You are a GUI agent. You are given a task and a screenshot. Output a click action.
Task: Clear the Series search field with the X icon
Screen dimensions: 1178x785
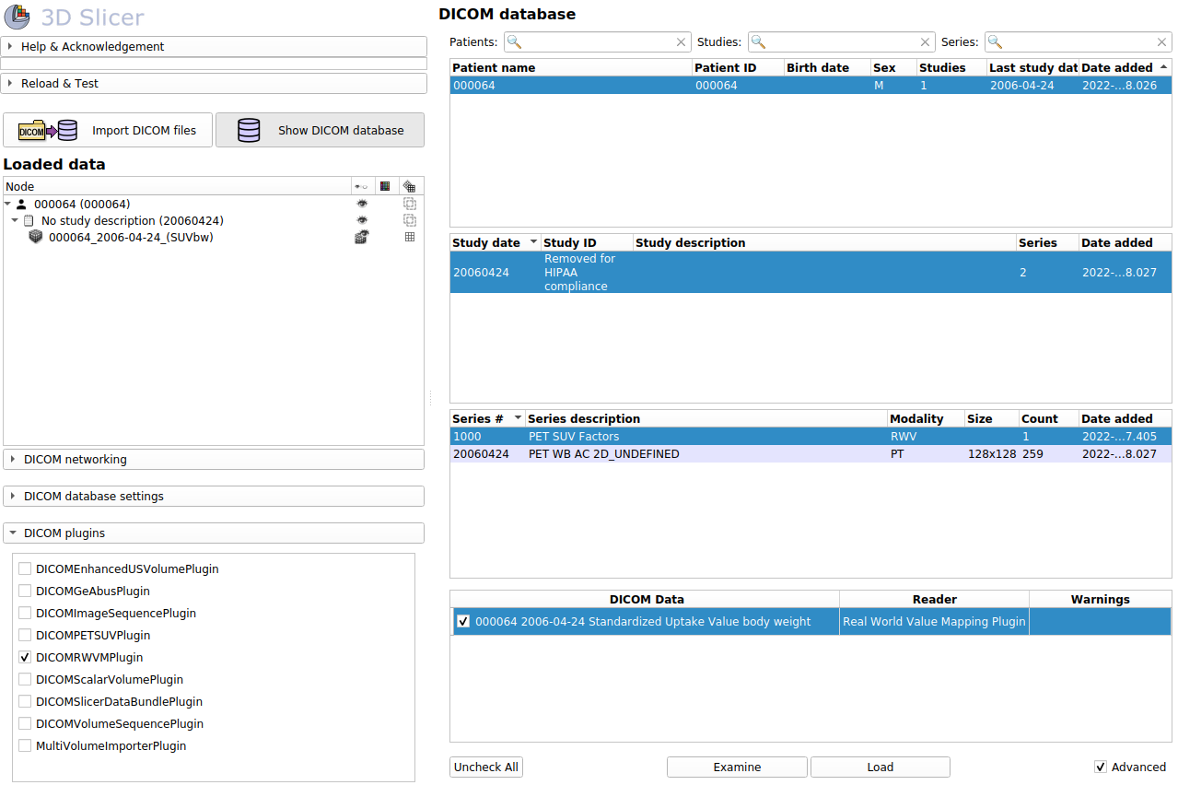pyautogui.click(x=1161, y=42)
